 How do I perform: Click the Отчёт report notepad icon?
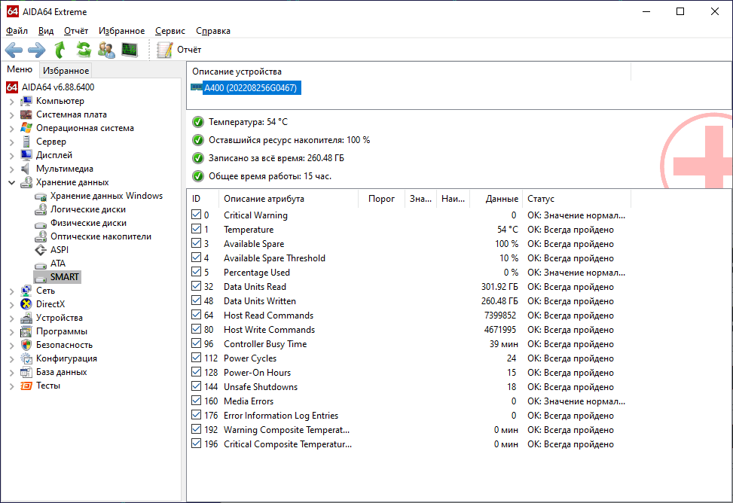tap(164, 50)
